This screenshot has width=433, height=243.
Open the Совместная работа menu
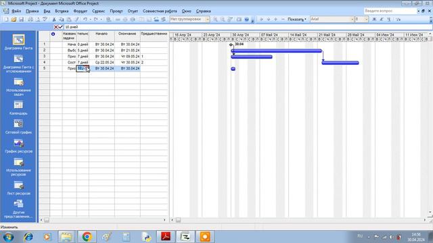pos(160,11)
